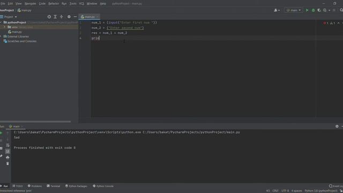Click UTF-8 encoding in status bar
The image size is (343, 193).
click(x=285, y=191)
